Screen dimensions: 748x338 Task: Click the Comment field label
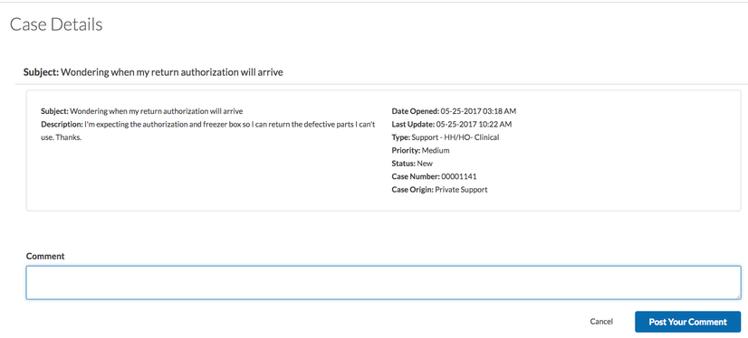coord(45,256)
